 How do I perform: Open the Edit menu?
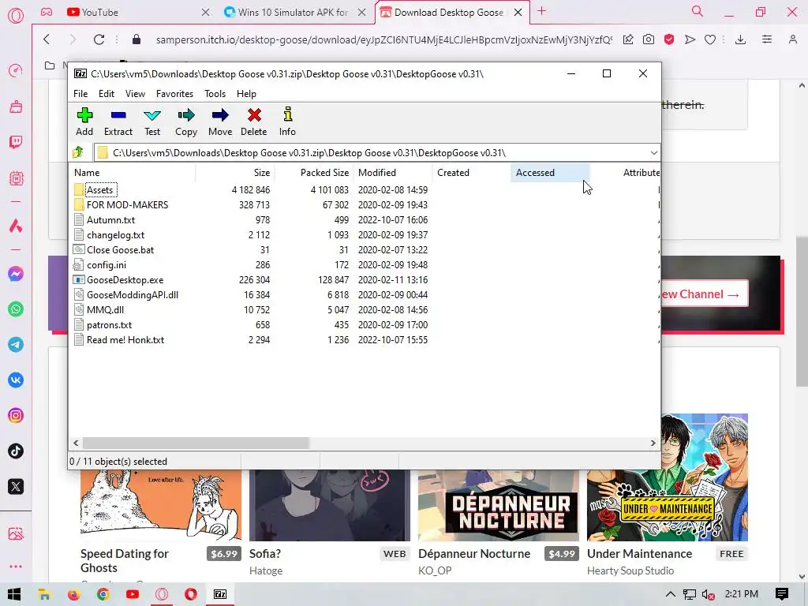[x=107, y=94]
